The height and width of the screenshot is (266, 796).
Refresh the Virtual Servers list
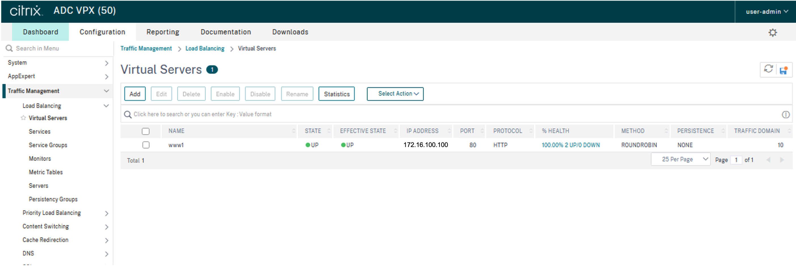[768, 69]
